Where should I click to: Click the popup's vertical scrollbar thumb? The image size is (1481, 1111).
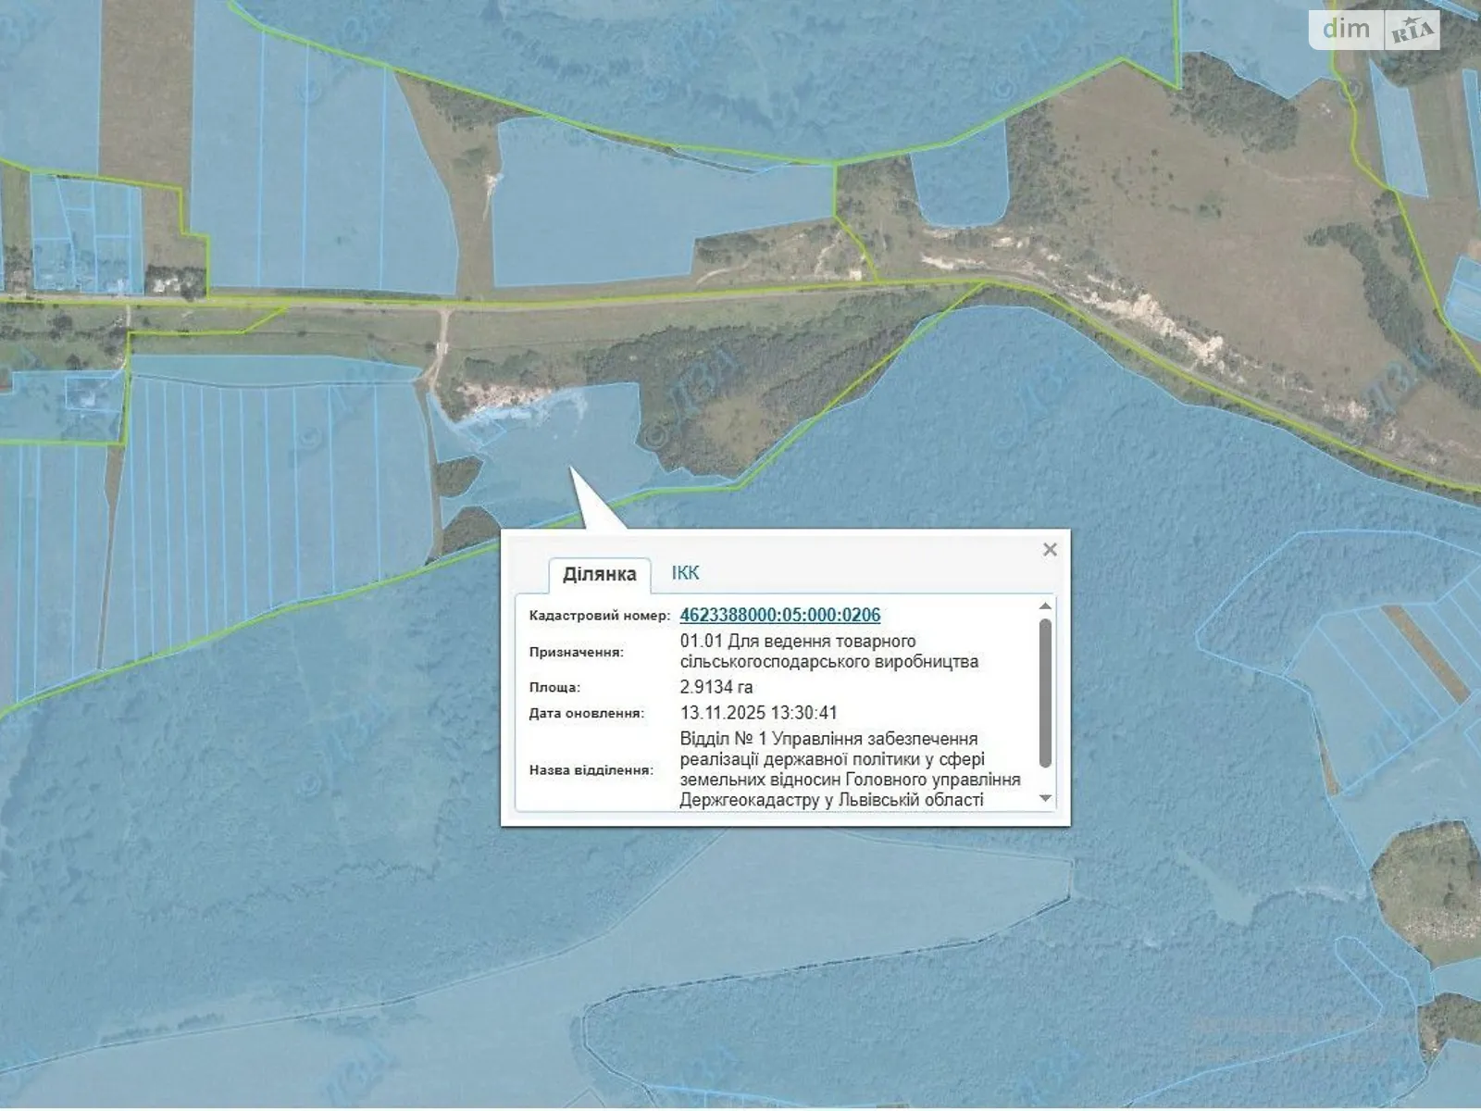[1045, 693]
